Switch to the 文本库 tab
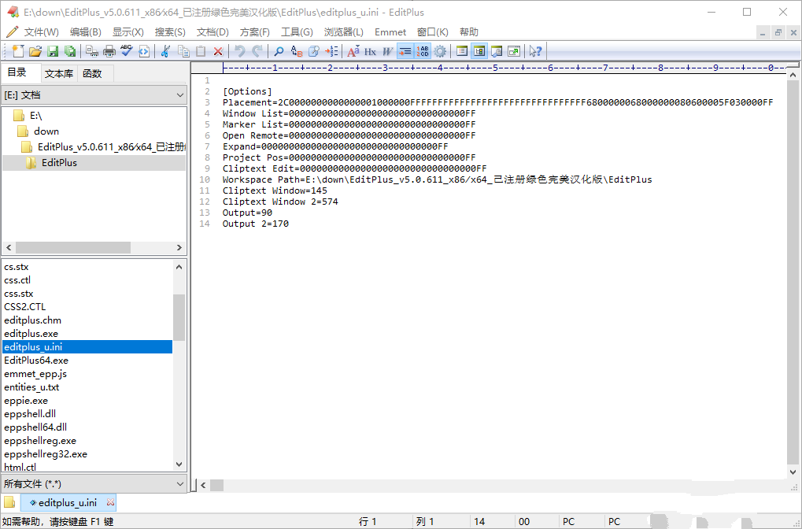The width and height of the screenshot is (802, 529). coord(58,73)
